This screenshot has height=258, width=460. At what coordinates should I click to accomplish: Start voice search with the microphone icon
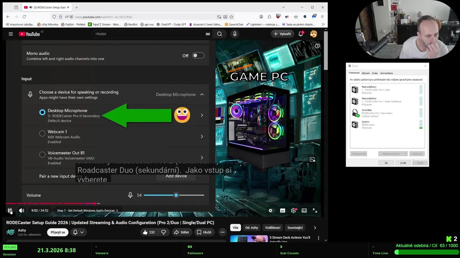(x=235, y=34)
